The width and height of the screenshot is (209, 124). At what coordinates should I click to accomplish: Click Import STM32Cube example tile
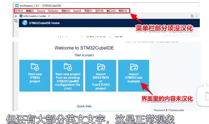tap(134, 76)
